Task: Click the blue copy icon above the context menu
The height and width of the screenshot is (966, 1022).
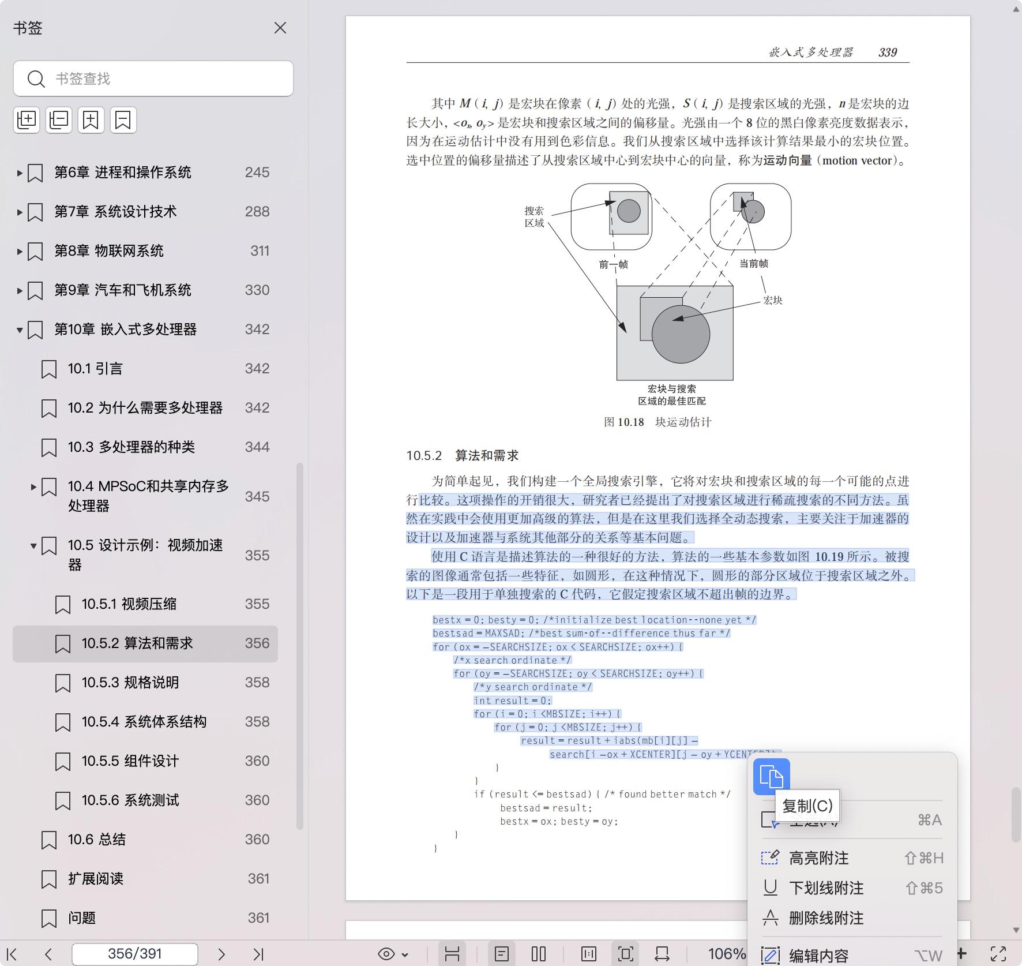Action: [771, 777]
